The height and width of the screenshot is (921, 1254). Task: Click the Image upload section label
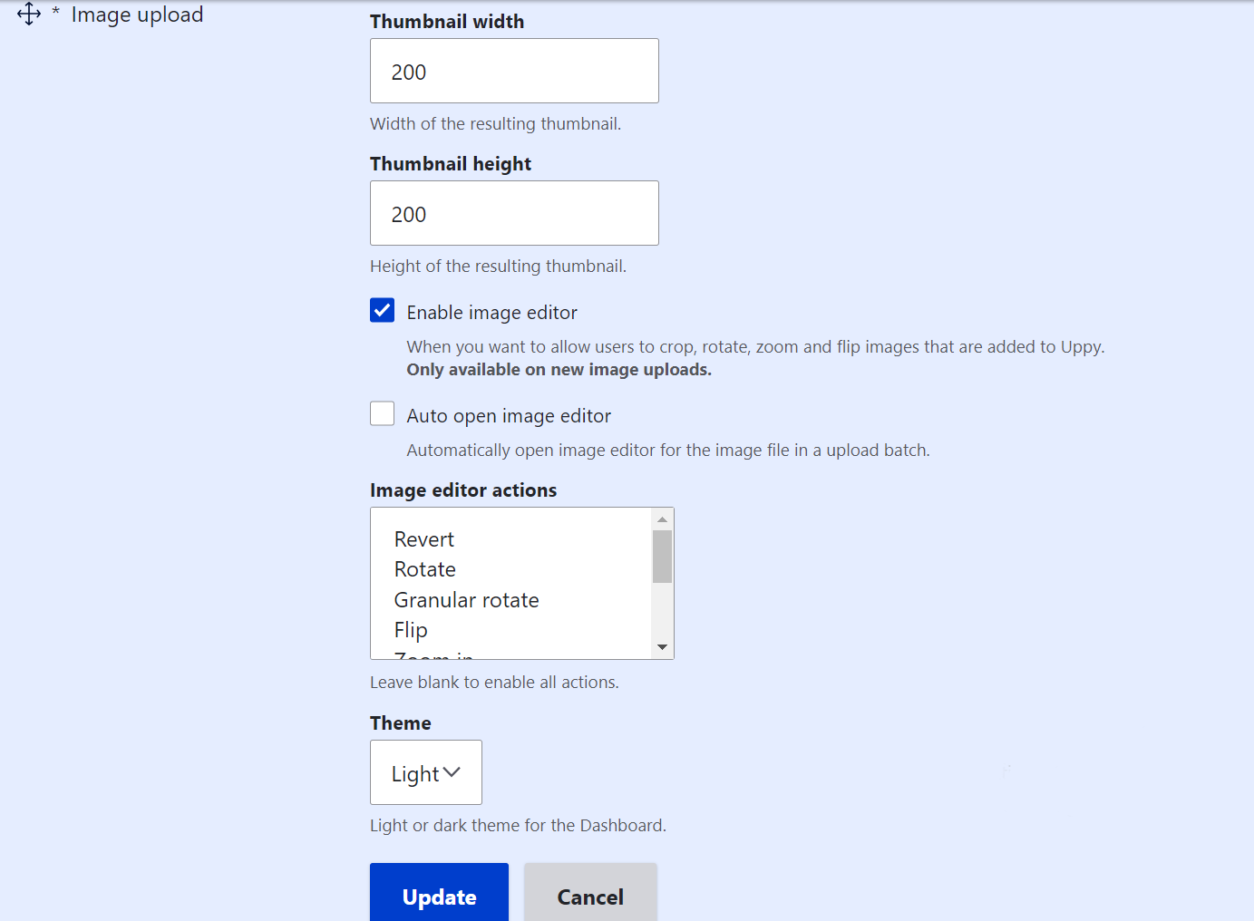click(x=137, y=15)
